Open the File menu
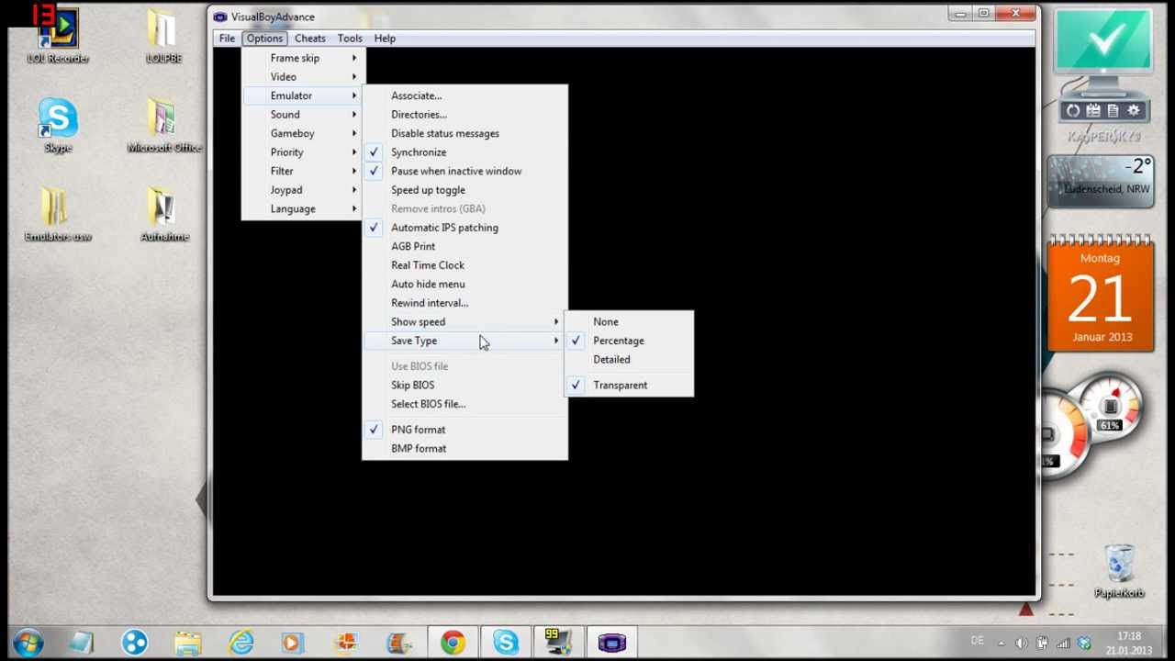This screenshot has width=1175, height=661. click(227, 39)
